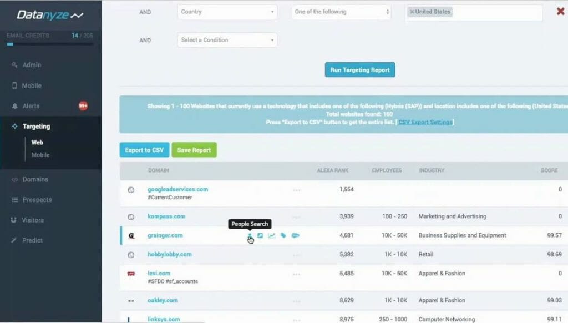Select the Web sub-item under Targeting
This screenshot has width=568, height=323.
(x=37, y=143)
